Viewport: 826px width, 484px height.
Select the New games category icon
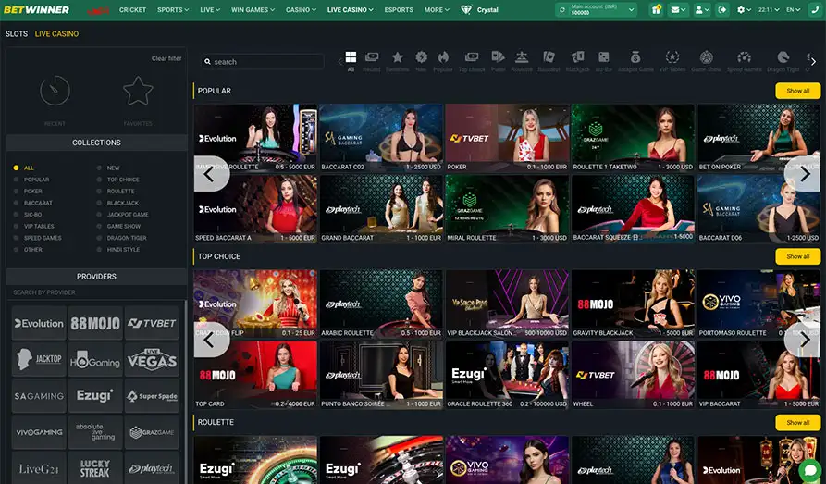pyautogui.click(x=421, y=57)
